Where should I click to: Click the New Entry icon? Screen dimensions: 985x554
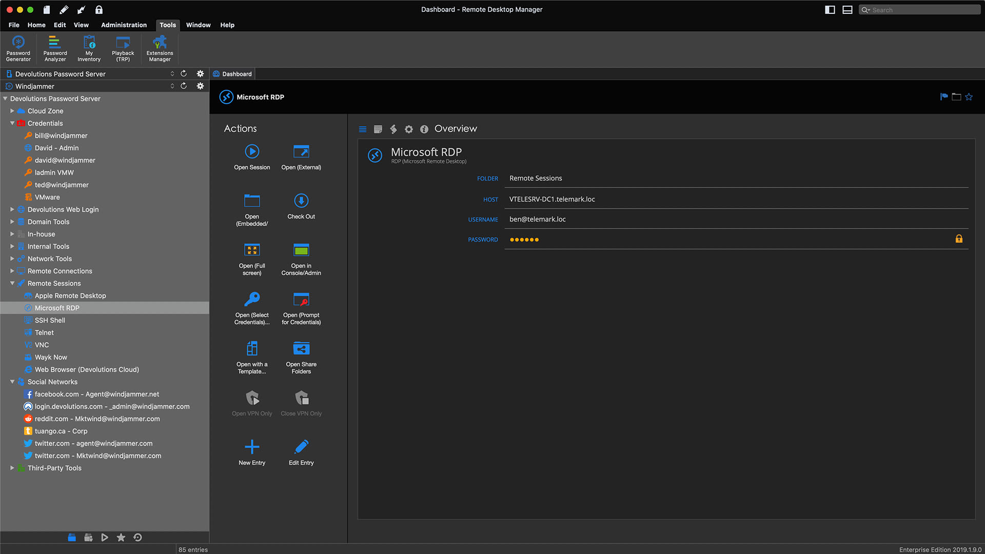pos(252,447)
